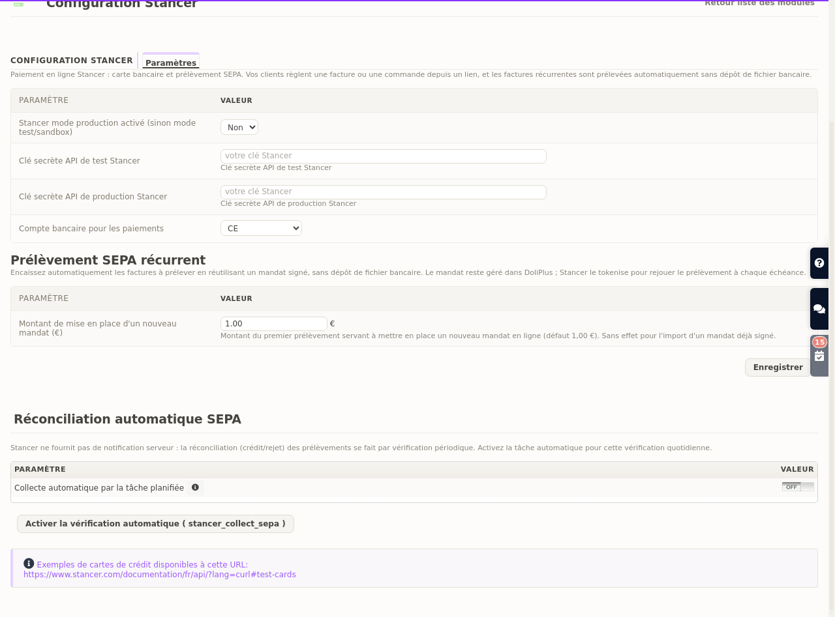
Task: Click the CONFIGURATION STANCER title text
Action: [72, 61]
